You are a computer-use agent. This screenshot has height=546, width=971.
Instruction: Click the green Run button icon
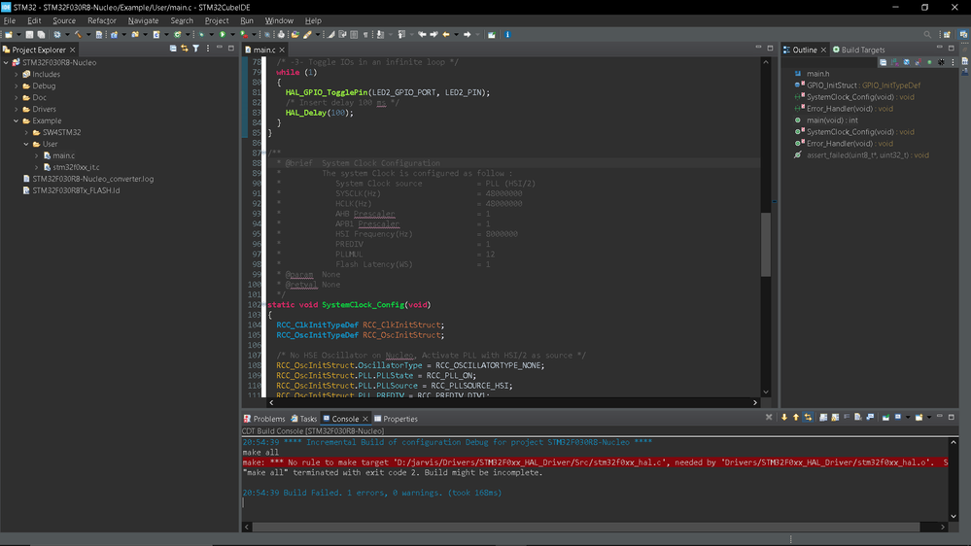click(223, 35)
